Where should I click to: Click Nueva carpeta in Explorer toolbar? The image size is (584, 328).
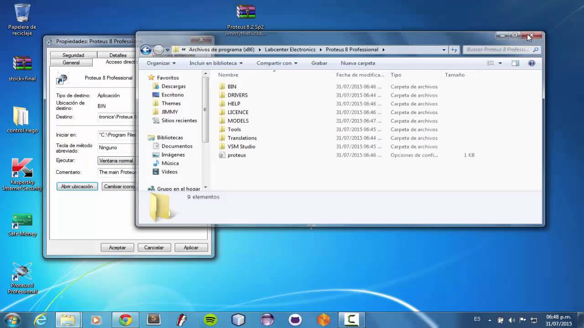(x=358, y=63)
